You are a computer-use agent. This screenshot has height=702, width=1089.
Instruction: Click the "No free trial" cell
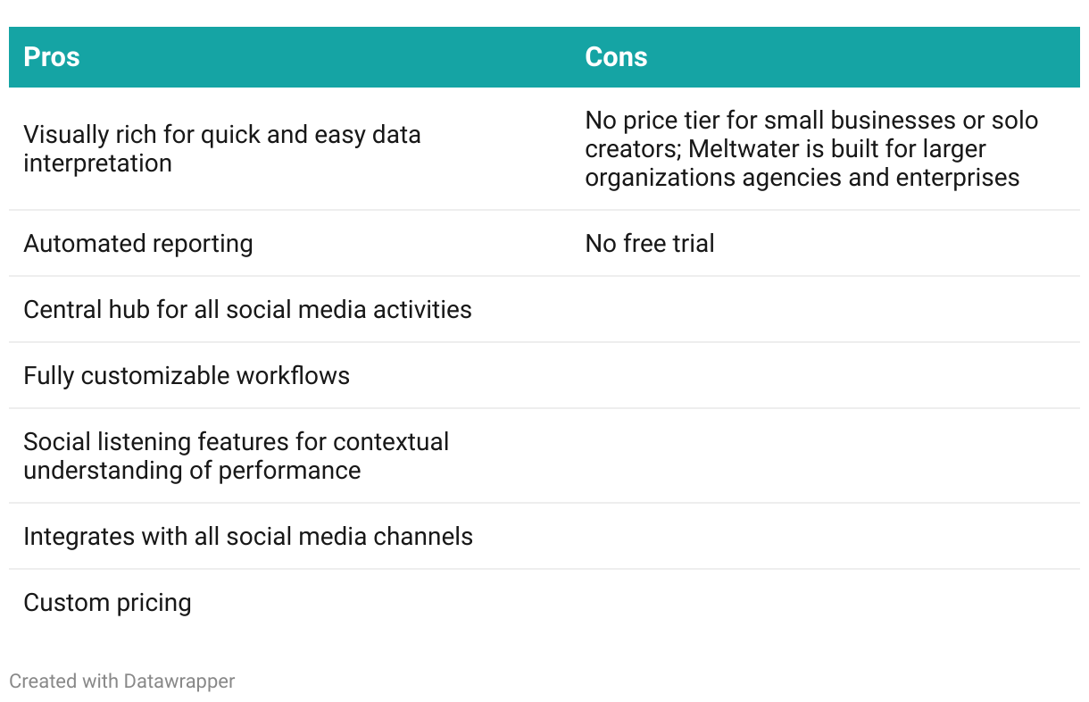coord(650,244)
